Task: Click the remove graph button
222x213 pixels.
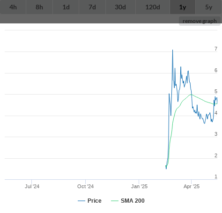Action: (x=200, y=21)
